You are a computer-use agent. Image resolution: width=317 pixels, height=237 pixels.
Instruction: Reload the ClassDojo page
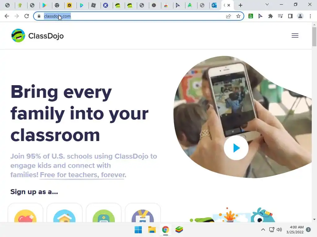coord(27,16)
